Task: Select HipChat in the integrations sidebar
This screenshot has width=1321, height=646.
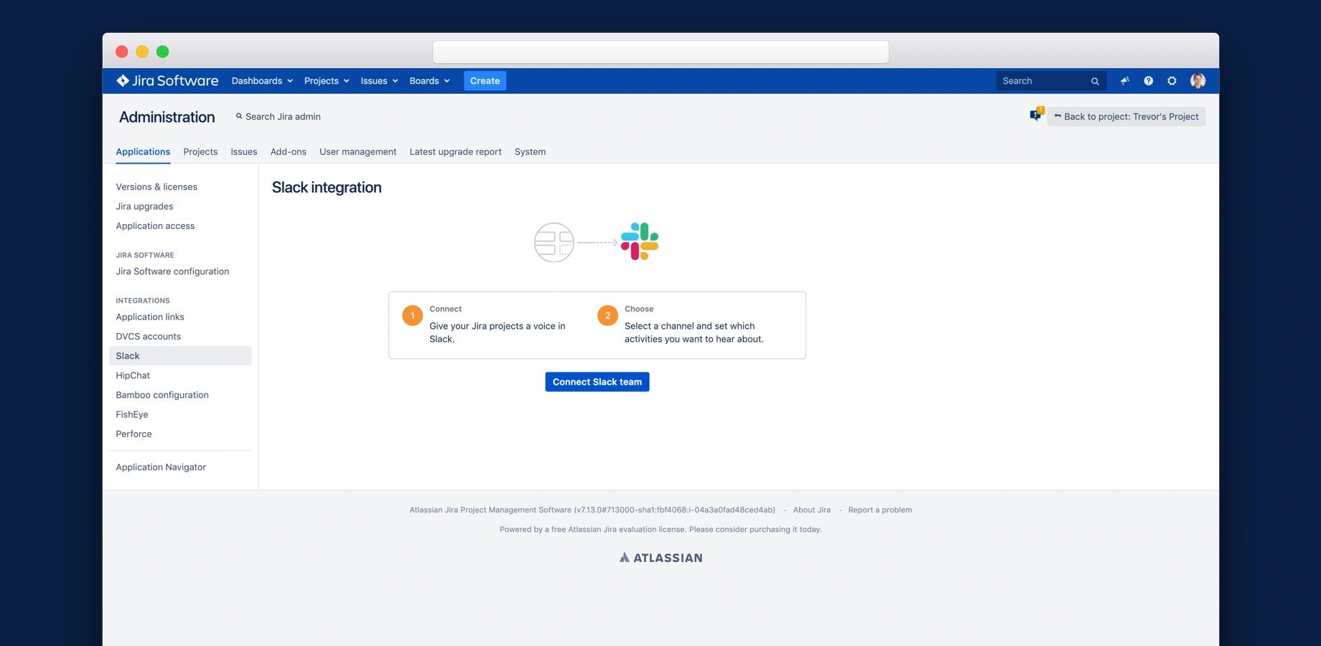Action: pyautogui.click(x=133, y=375)
